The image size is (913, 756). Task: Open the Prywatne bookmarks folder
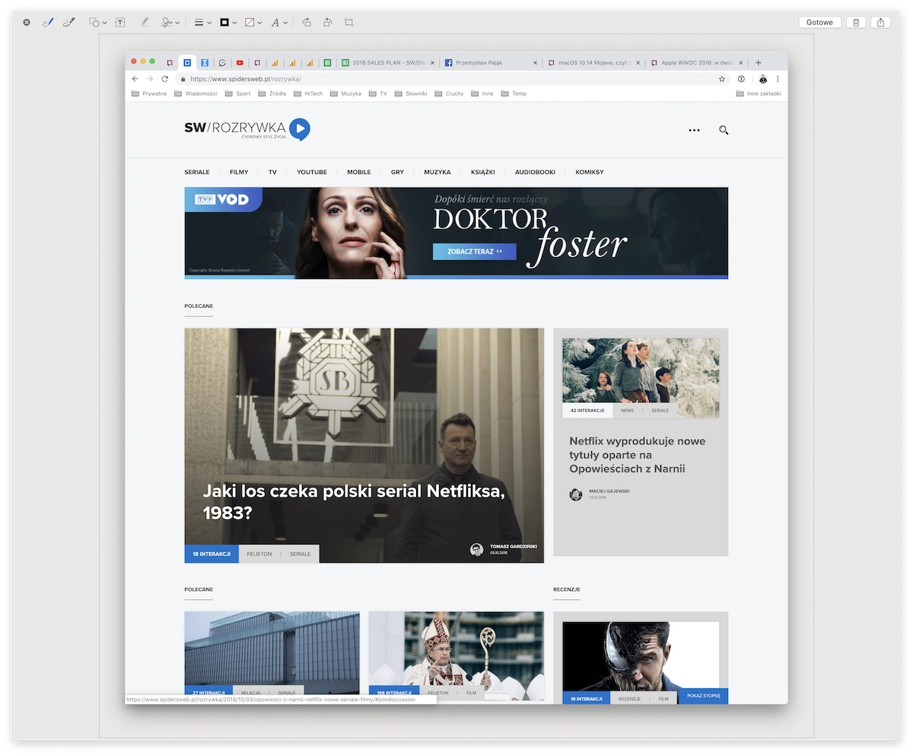[149, 94]
